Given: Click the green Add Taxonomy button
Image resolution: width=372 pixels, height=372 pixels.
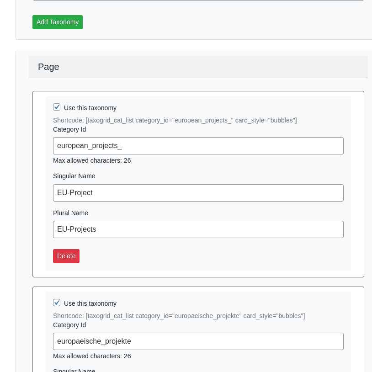Looking at the screenshot, I should (x=57, y=22).
